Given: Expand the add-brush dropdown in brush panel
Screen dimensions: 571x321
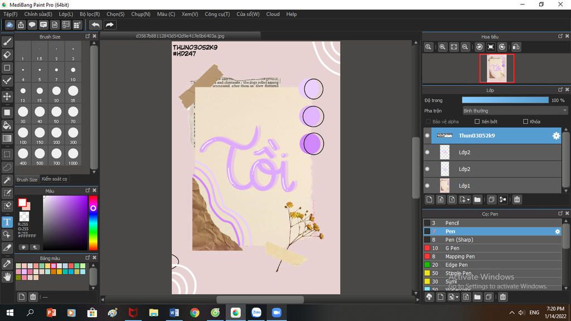Looking at the screenshot, I should coord(457,297).
